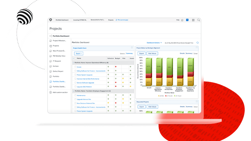The width and height of the screenshot is (251, 141).
Task: Click Hide Values in Project Status panel
Action: (152, 53)
